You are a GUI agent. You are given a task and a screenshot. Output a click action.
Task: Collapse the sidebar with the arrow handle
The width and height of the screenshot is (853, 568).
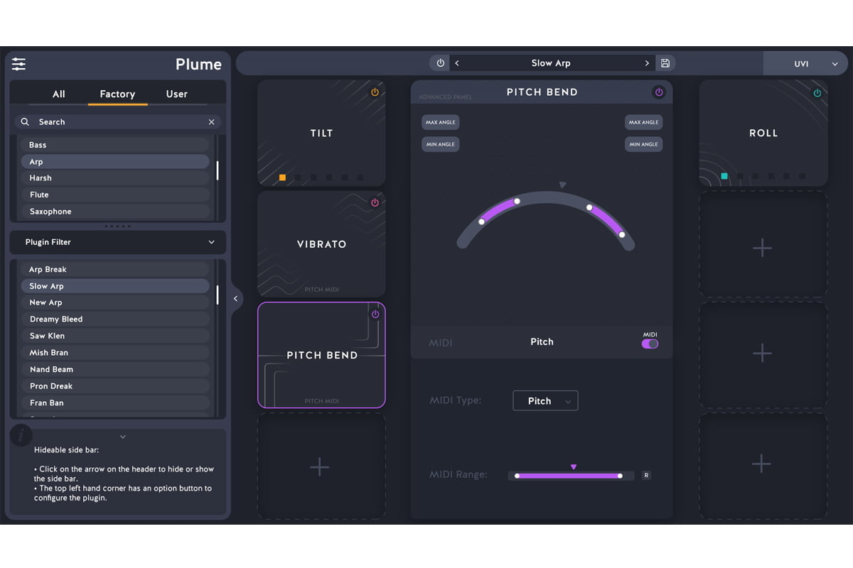click(x=236, y=299)
